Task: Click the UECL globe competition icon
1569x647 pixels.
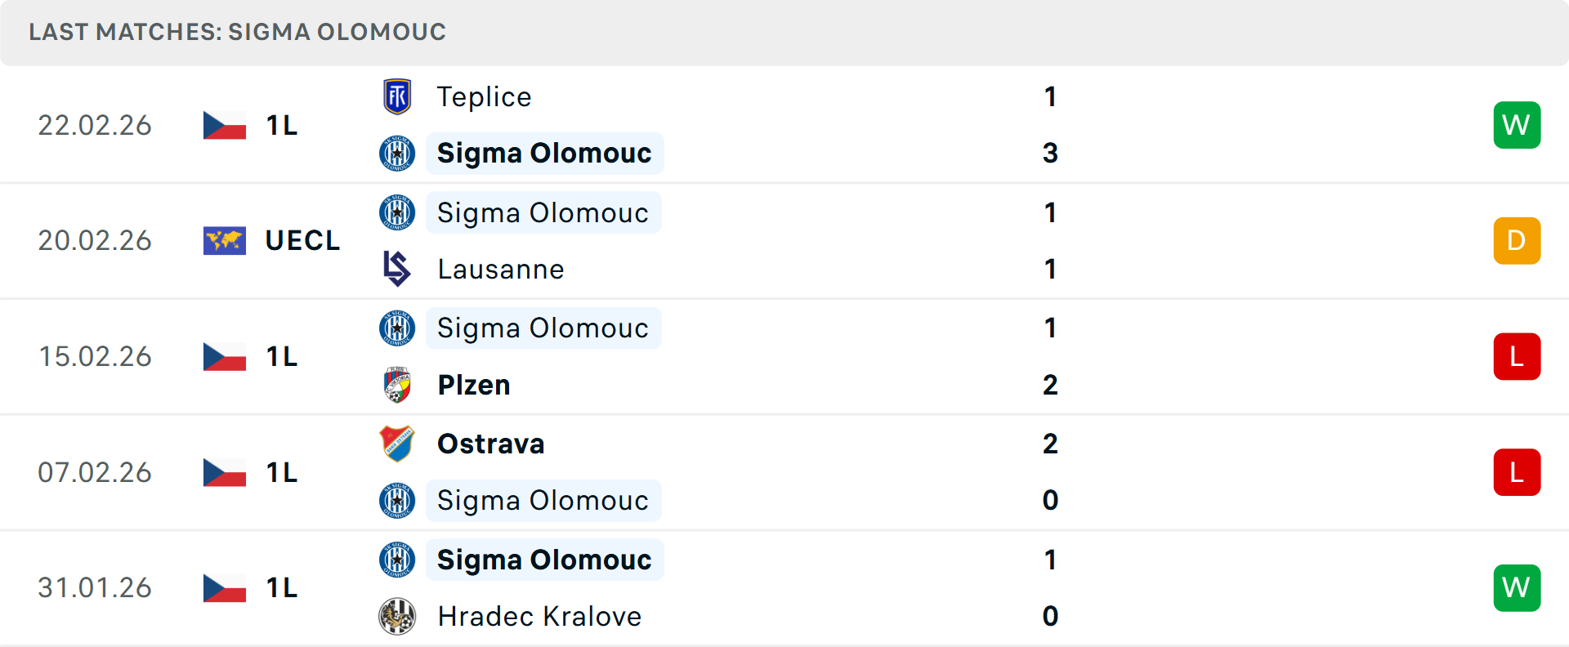Action: click(x=224, y=240)
